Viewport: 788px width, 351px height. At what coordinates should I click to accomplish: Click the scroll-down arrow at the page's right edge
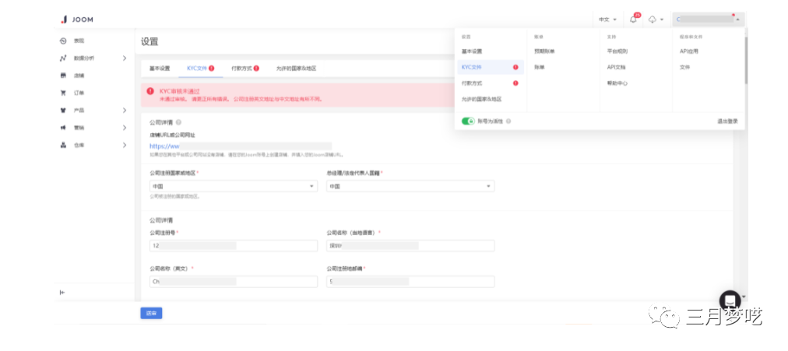coord(744,297)
